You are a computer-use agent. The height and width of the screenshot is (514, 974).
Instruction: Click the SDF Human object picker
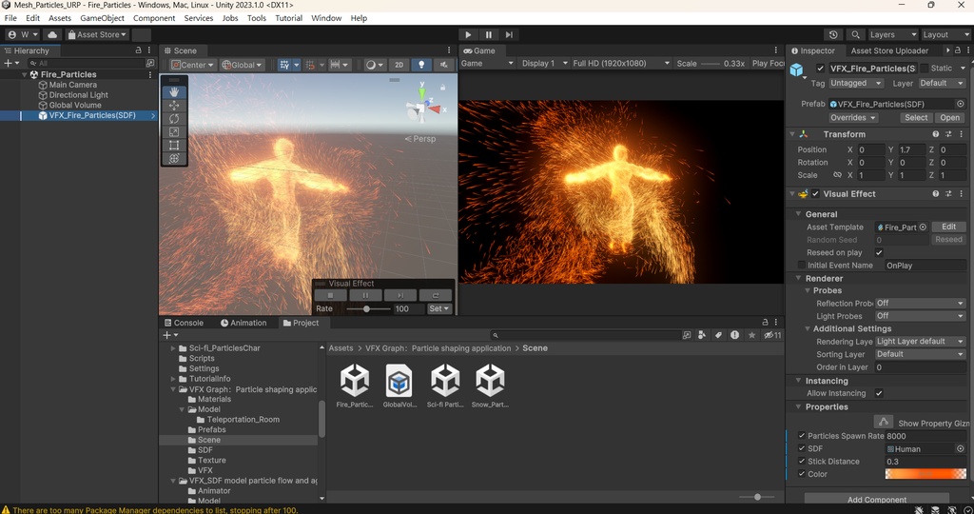click(961, 448)
